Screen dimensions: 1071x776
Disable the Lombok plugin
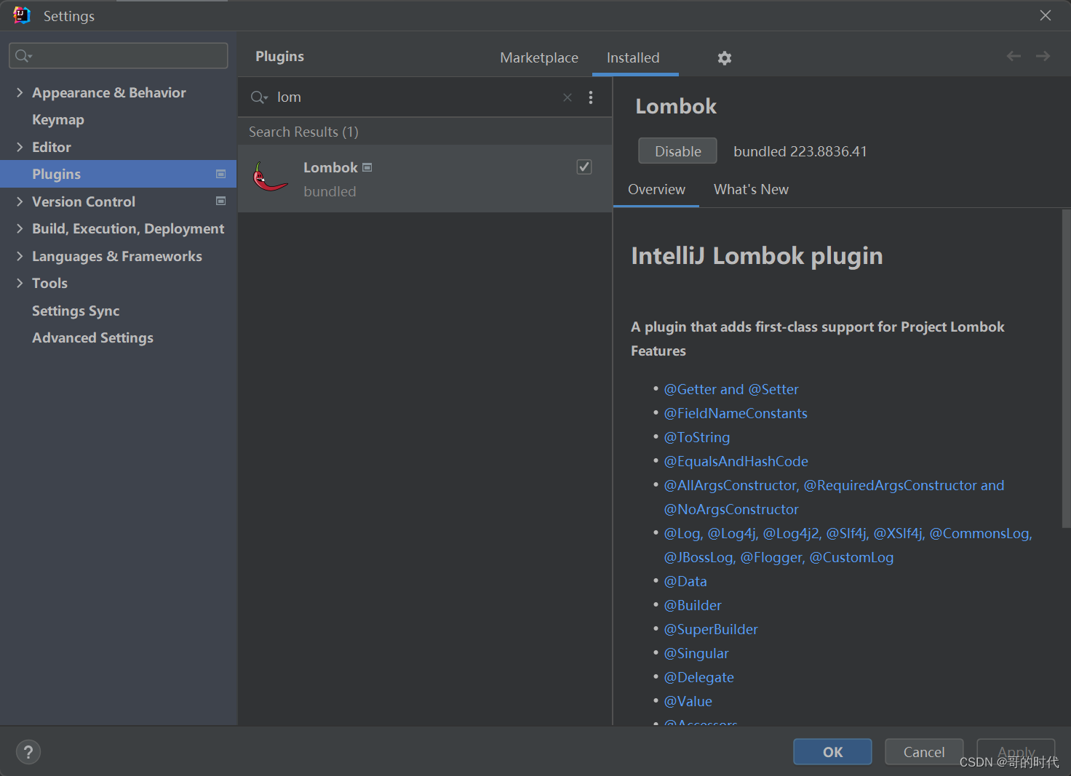677,151
